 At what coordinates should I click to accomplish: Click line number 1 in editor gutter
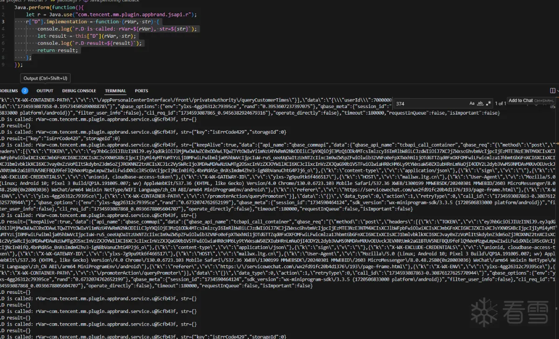pyautogui.click(x=4, y=8)
